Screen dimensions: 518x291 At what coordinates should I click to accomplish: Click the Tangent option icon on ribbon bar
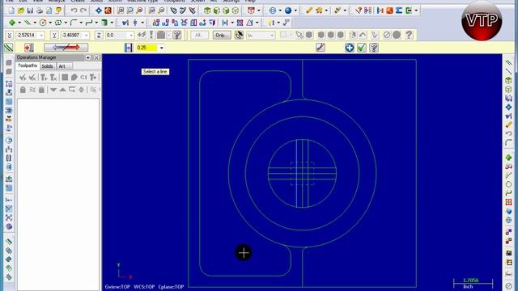click(x=321, y=48)
